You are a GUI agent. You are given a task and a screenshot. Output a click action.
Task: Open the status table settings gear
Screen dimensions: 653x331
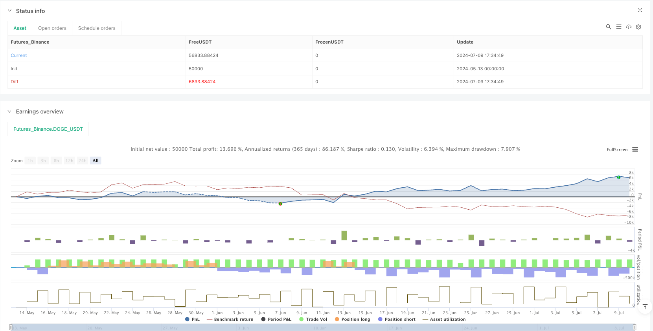point(638,27)
